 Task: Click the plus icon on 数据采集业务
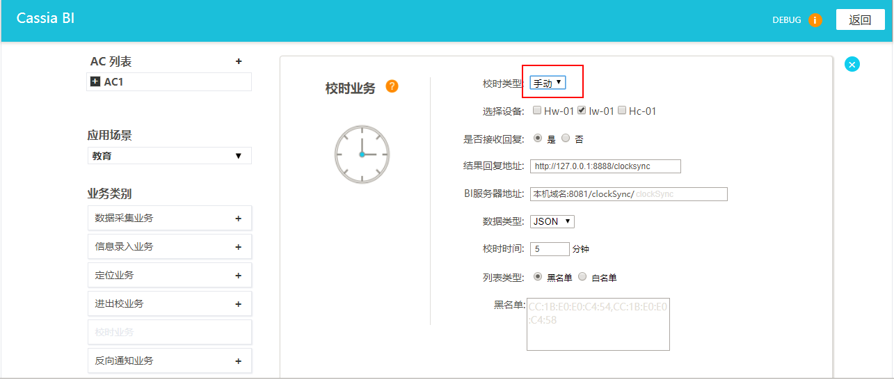tap(238, 219)
